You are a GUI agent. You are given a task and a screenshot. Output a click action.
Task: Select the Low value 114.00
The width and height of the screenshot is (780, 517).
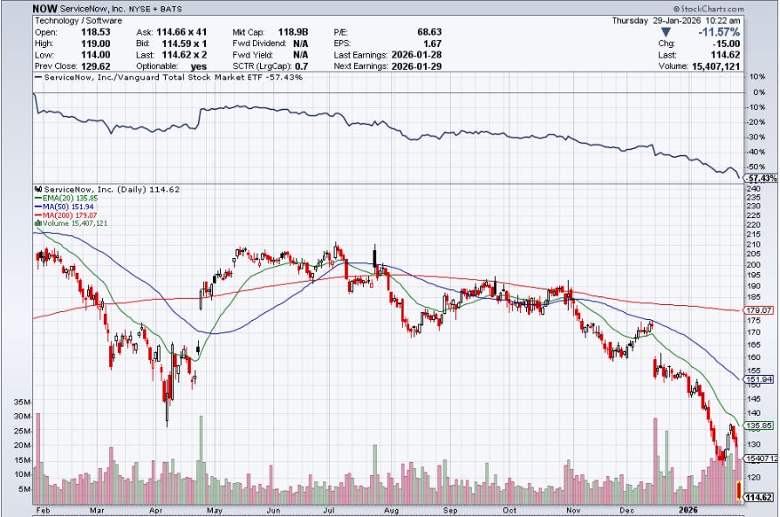point(95,55)
